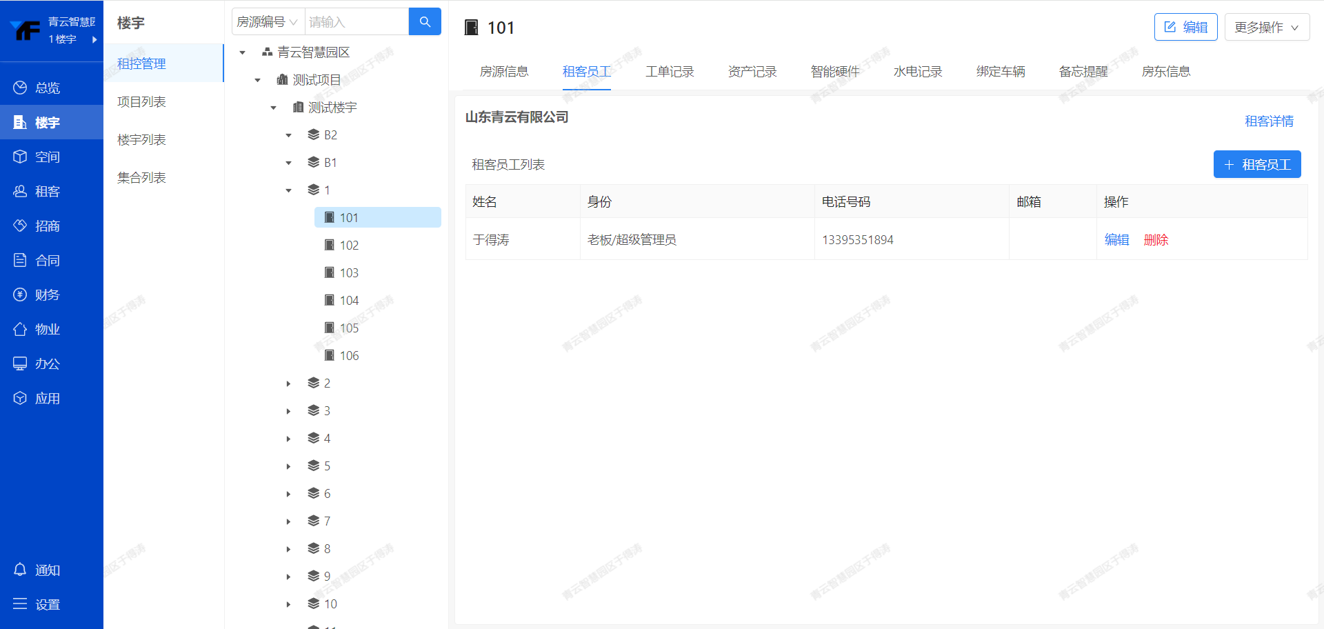
Task: Focus the 请输入 search input field
Action: 356,22
